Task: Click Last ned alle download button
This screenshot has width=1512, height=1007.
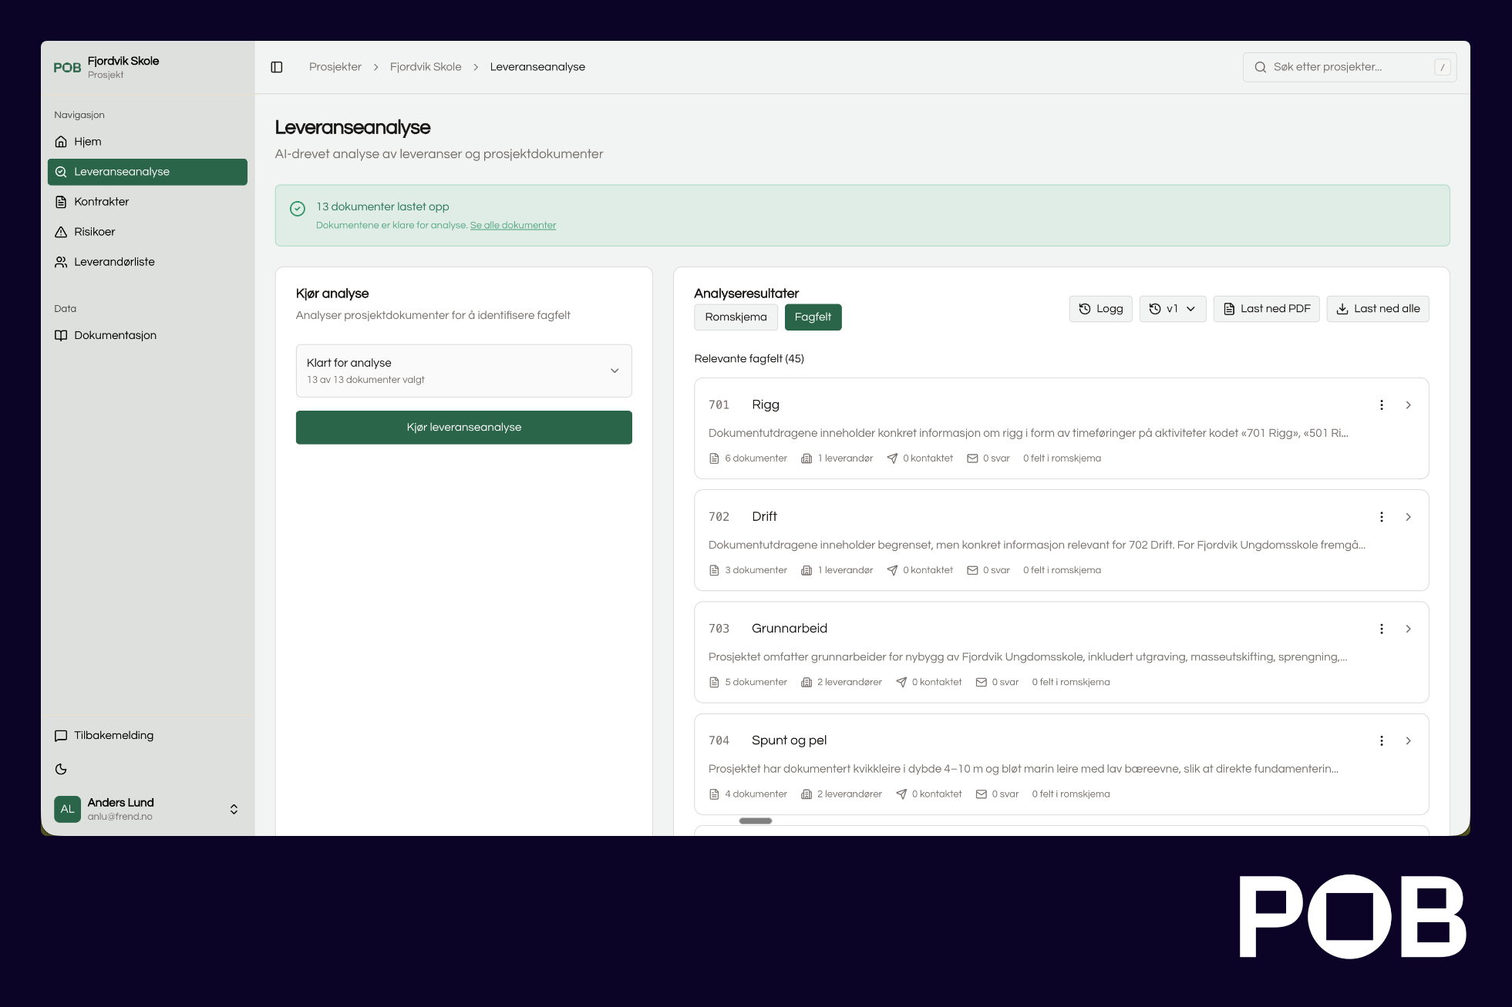Action: [1377, 309]
